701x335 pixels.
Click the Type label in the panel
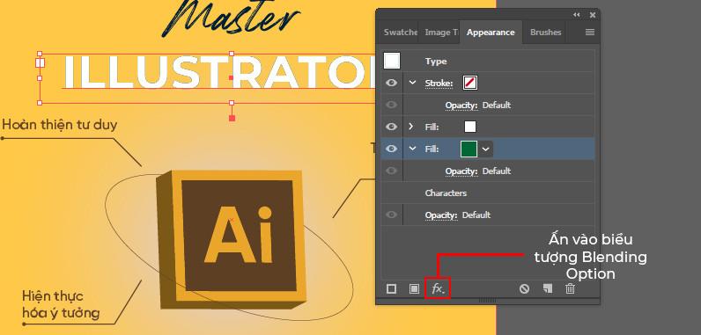436,62
